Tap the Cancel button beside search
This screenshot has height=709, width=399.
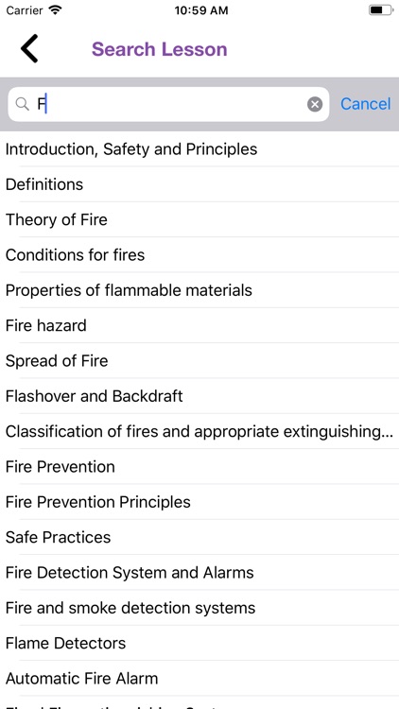(x=366, y=104)
